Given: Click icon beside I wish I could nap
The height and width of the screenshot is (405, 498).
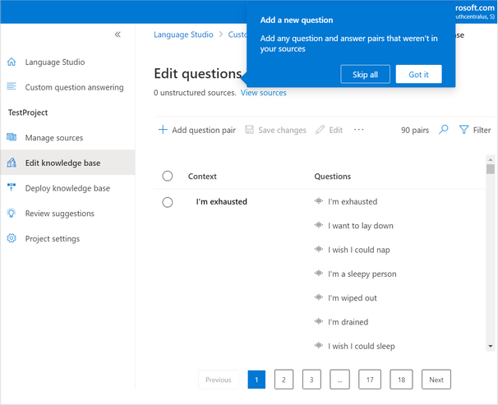Looking at the screenshot, I should [319, 249].
